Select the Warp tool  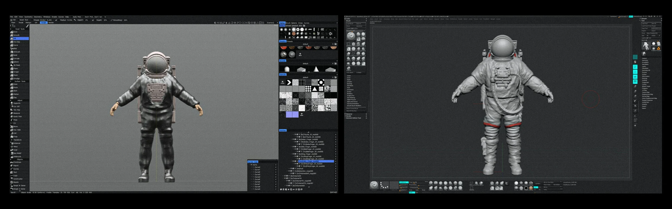19,147
